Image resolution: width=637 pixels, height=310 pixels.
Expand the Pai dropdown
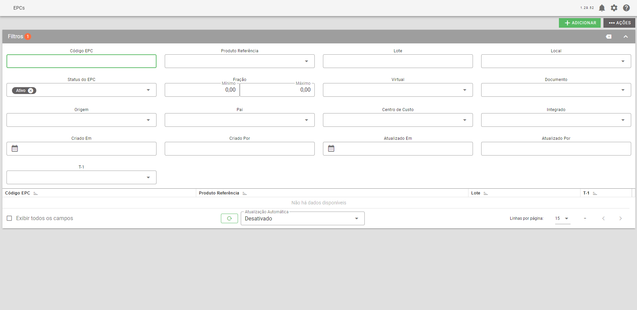(x=307, y=120)
